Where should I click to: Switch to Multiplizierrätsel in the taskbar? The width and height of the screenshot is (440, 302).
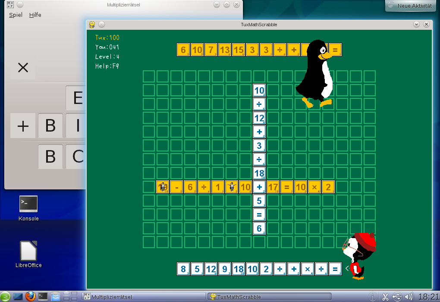(x=143, y=297)
